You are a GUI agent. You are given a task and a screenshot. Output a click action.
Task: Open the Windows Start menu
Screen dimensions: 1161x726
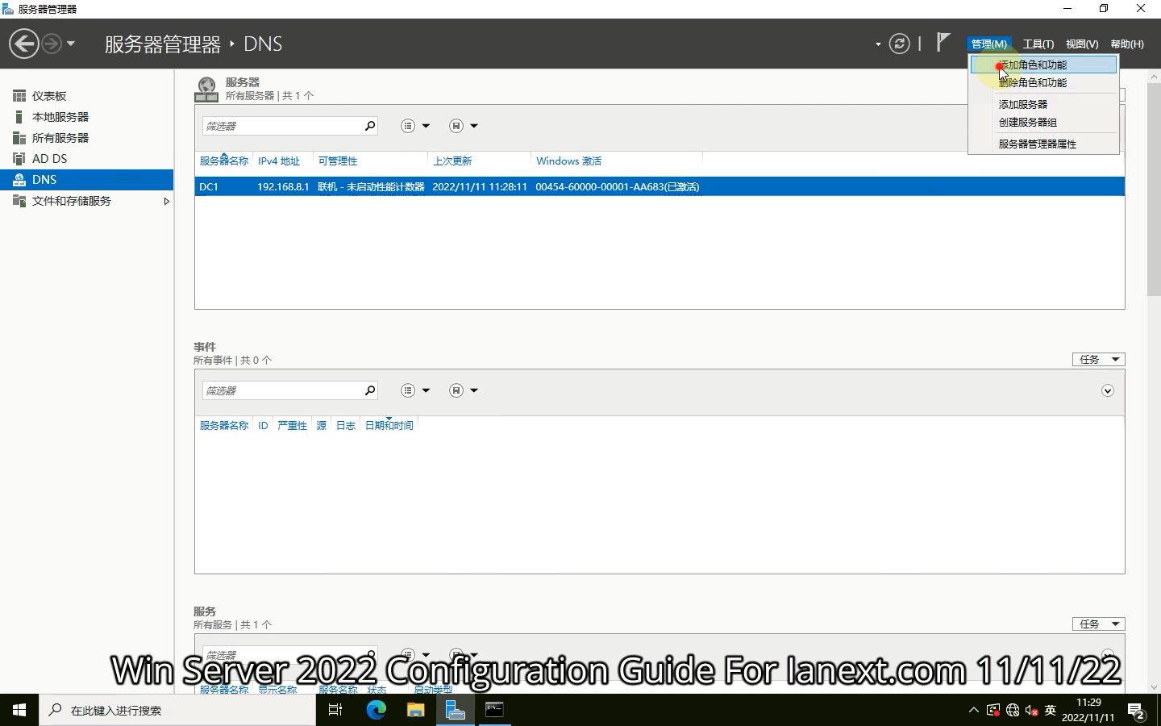[x=19, y=710]
